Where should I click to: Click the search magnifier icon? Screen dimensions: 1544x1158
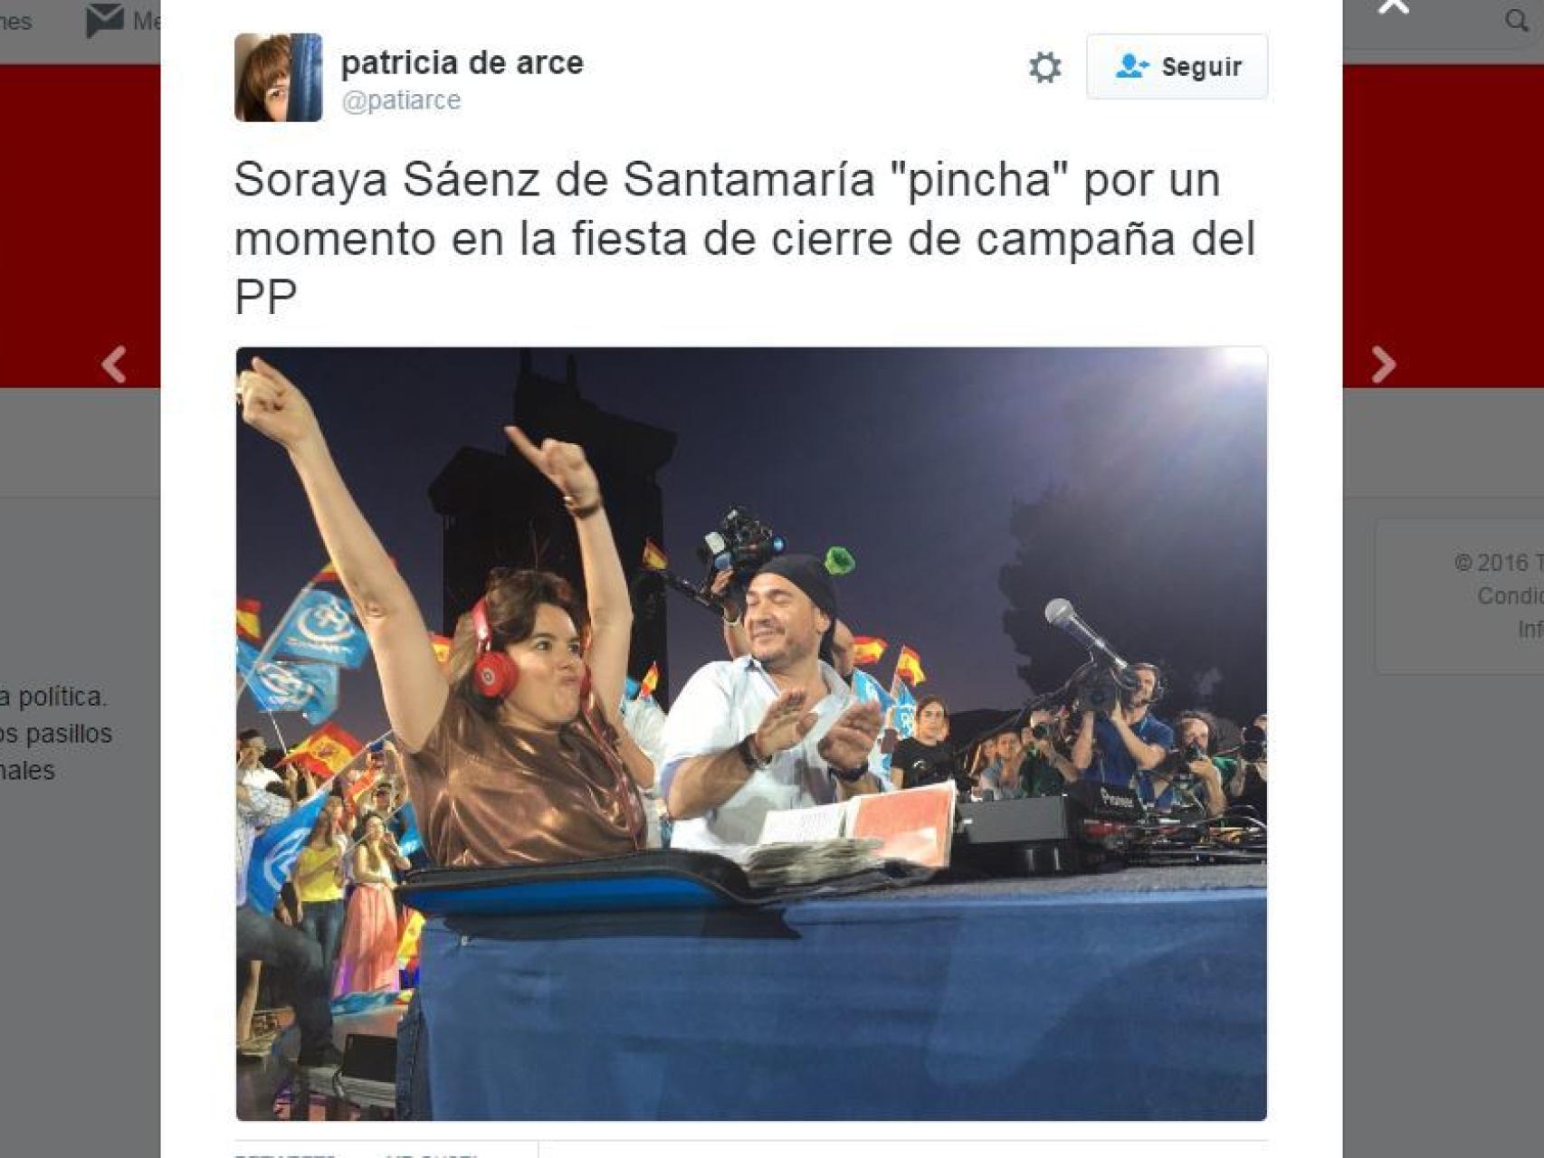[1516, 21]
